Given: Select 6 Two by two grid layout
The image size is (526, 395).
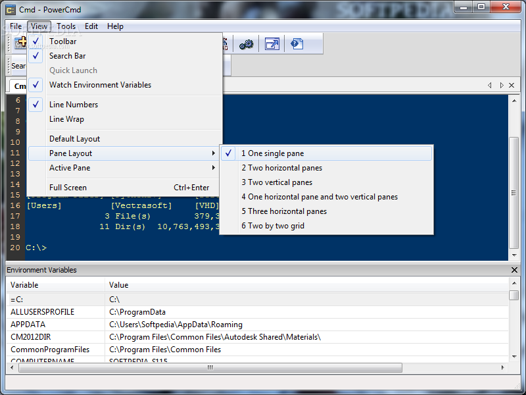Looking at the screenshot, I should [326, 225].
